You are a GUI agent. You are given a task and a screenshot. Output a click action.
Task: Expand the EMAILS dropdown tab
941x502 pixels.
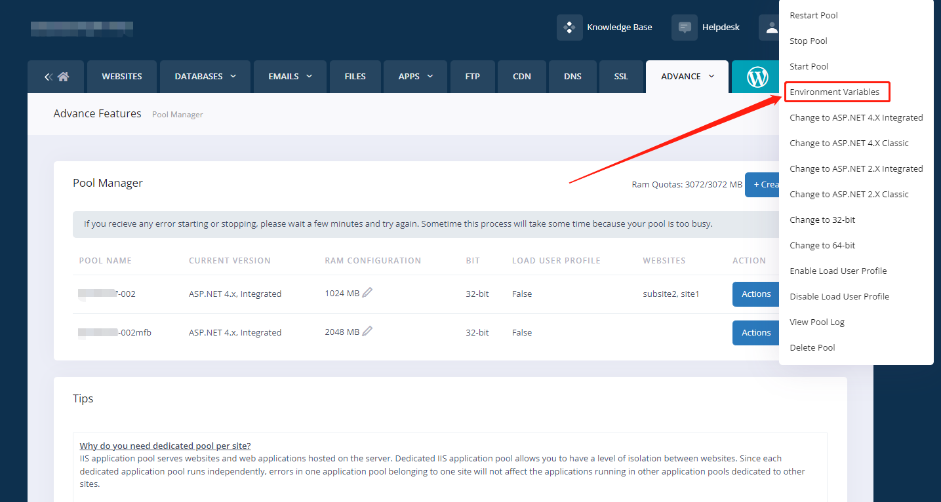[290, 77]
